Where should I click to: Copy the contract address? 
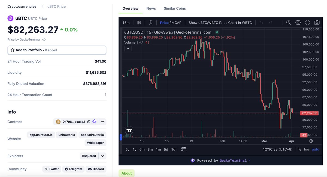click(89, 122)
